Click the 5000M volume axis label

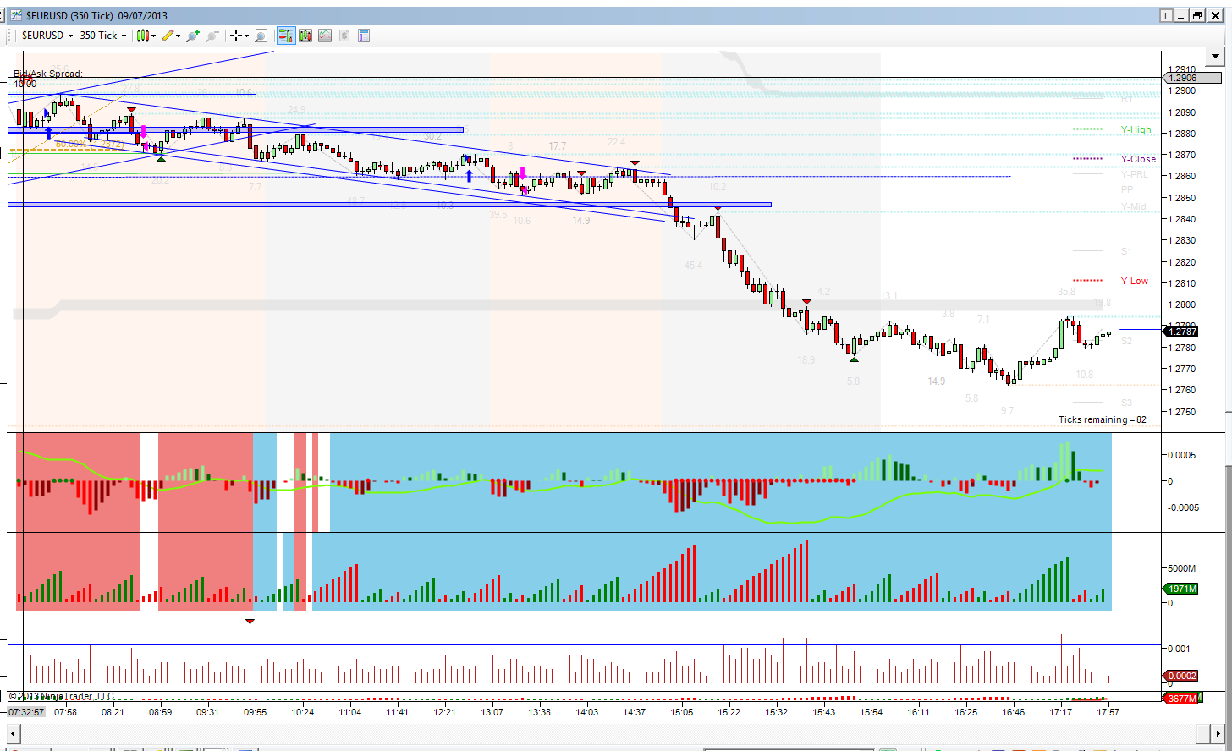click(x=1181, y=568)
